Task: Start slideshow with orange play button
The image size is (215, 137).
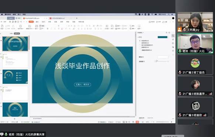Action: tap(137, 122)
